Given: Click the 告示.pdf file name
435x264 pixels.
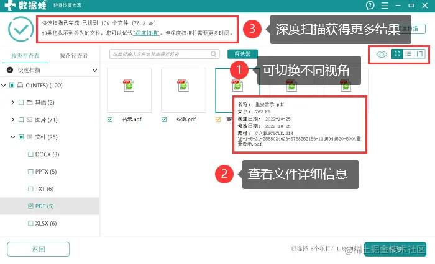Looking at the screenshot, I should (x=132, y=120).
